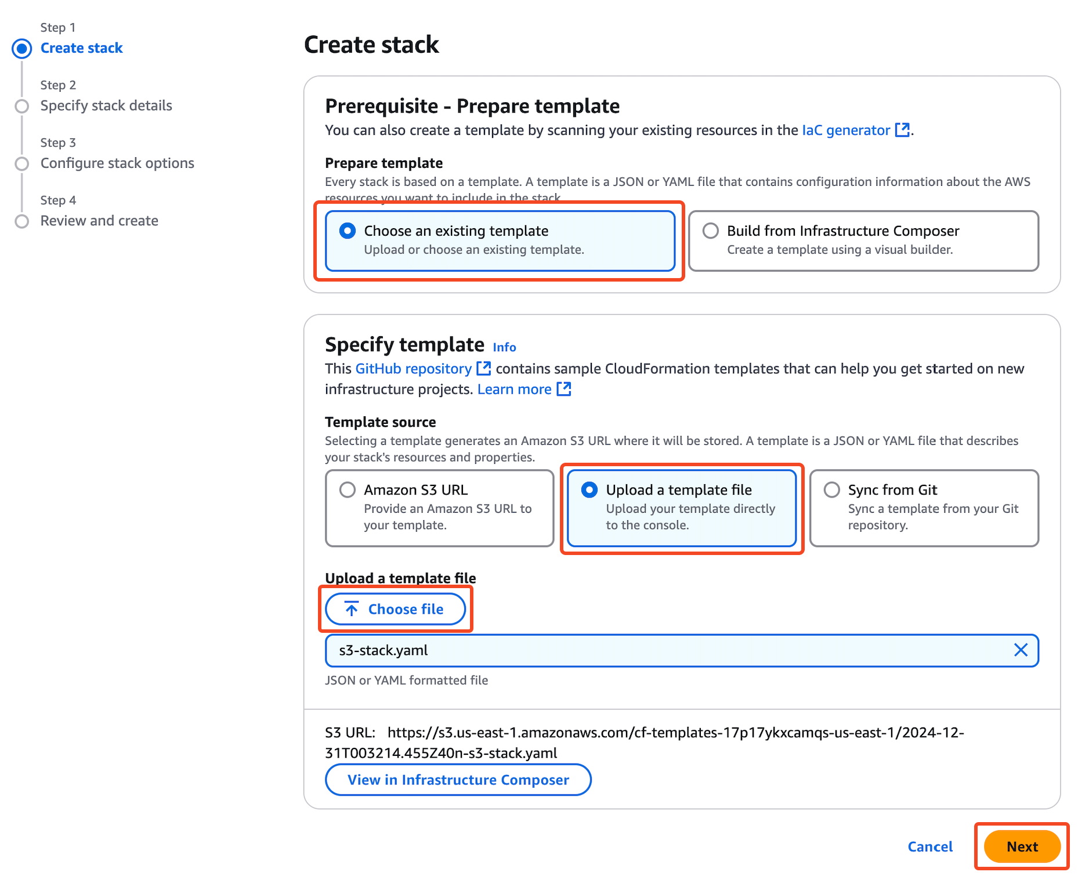The height and width of the screenshot is (879, 1078).
Task: Open the Configure stack options step
Action: (117, 163)
